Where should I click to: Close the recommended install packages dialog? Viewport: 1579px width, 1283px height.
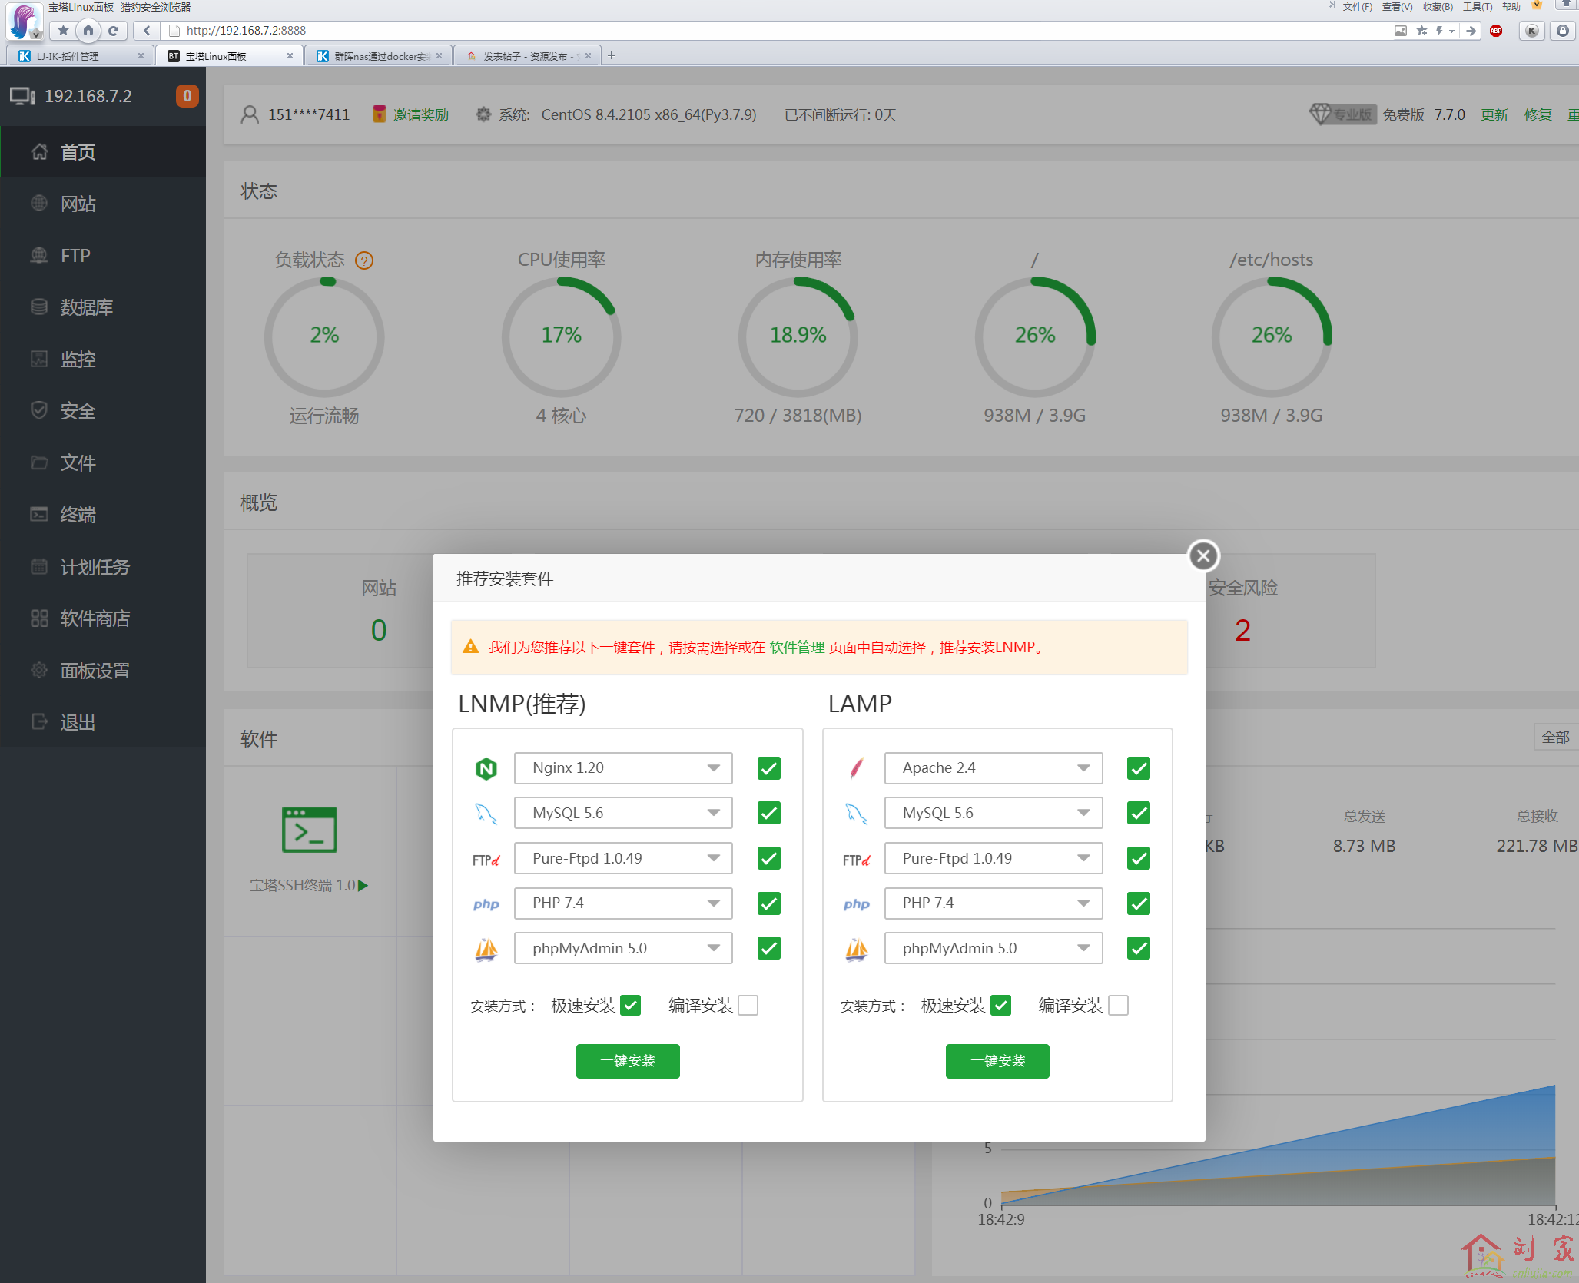[1203, 555]
